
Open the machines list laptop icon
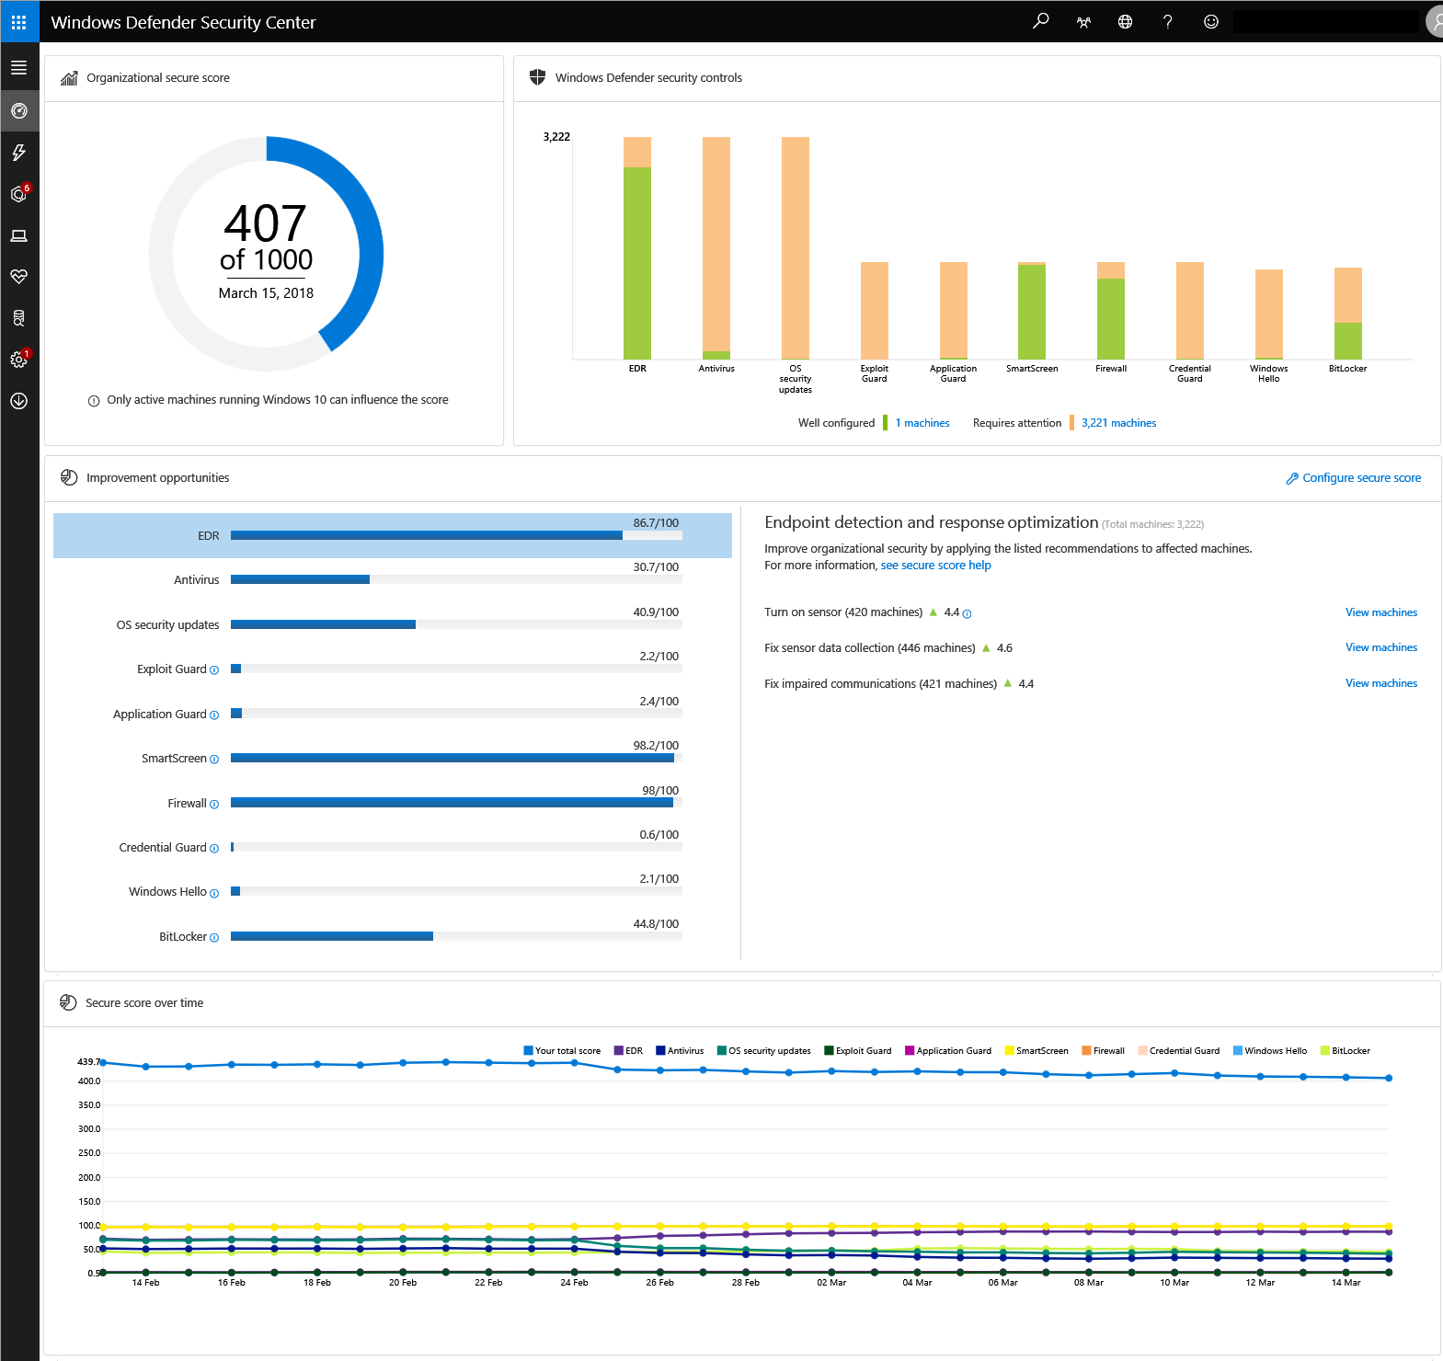coord(19,236)
